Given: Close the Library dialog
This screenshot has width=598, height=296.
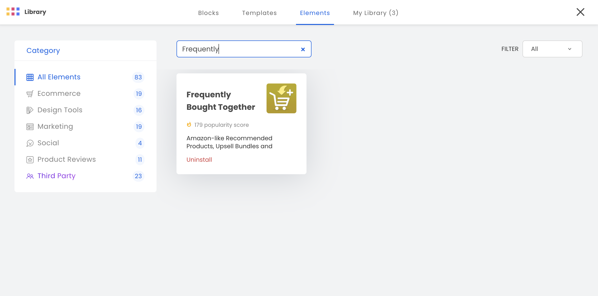Looking at the screenshot, I should tap(580, 12).
